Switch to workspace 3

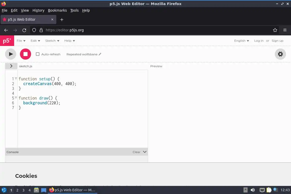coord(23,190)
